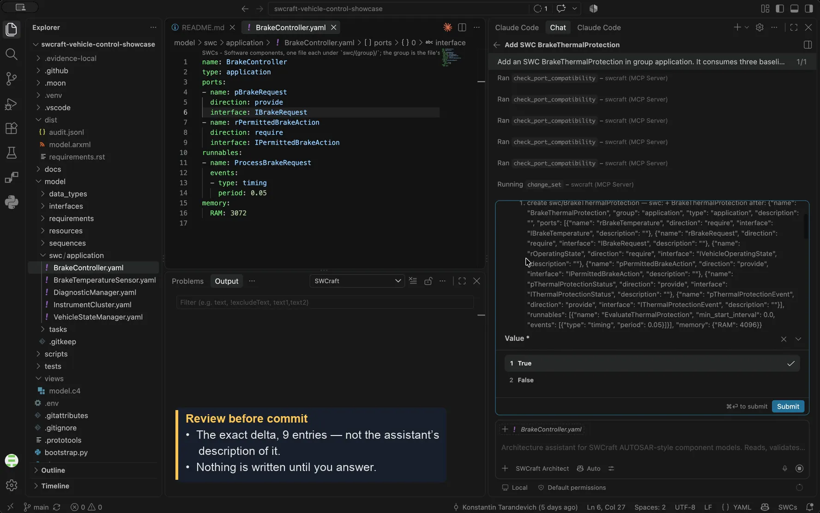Toggle the secondary side bar layout

pyautogui.click(x=809, y=9)
